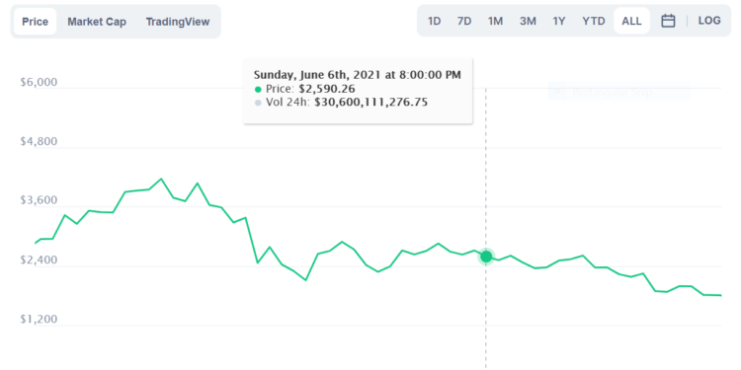Switch to the Price tab

click(x=35, y=22)
